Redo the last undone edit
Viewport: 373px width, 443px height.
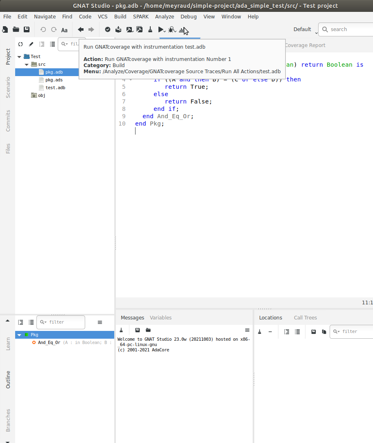54,29
